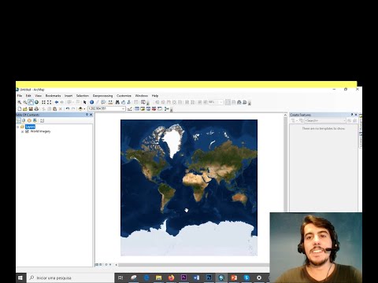Open Table Of Contents options button
This screenshot has width=378, height=283.
42,120
